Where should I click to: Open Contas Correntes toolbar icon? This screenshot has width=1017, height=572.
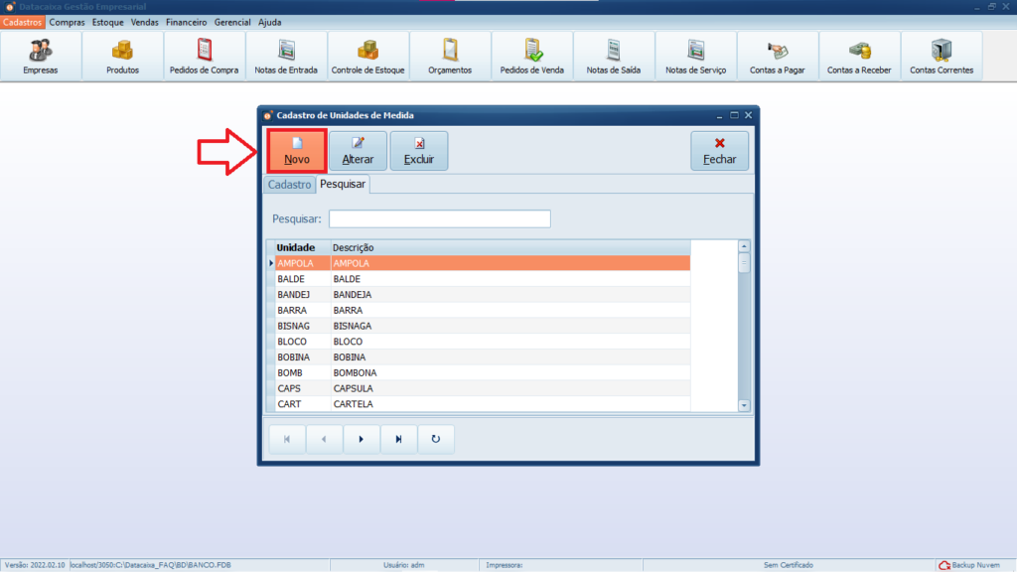[941, 56]
